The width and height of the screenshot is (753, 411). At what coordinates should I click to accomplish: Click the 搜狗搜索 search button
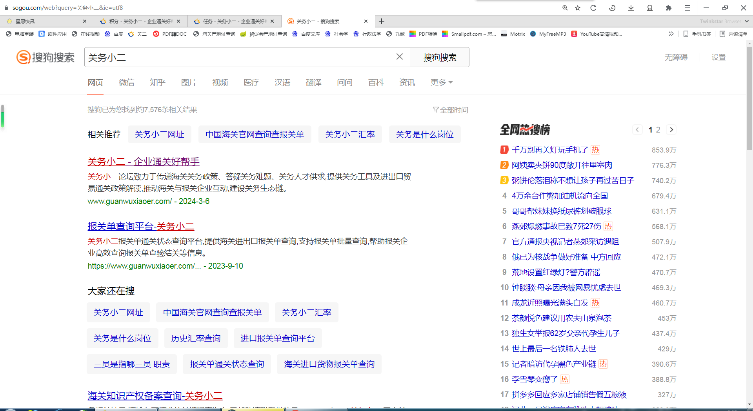[x=440, y=57]
